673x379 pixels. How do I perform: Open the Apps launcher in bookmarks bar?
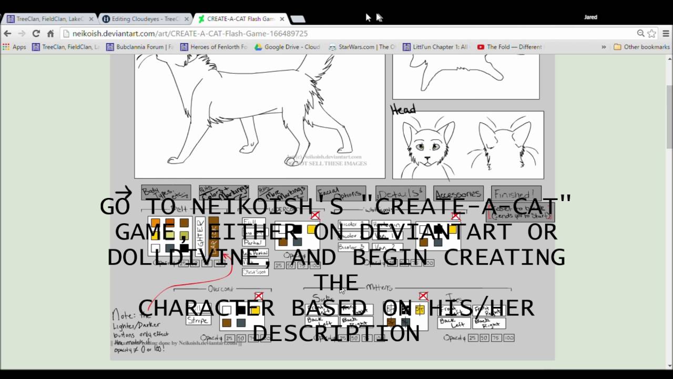click(x=14, y=47)
